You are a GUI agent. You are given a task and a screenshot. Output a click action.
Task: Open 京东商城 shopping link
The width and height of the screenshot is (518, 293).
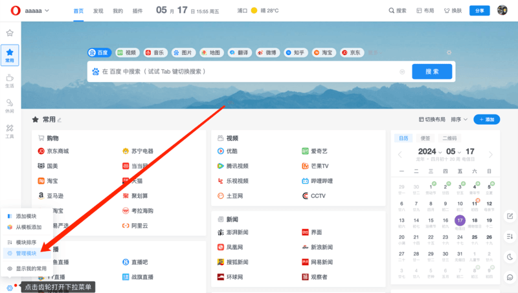coord(54,151)
